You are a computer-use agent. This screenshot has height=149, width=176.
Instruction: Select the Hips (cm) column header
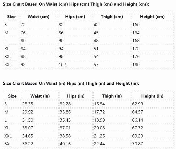point(75,17)
